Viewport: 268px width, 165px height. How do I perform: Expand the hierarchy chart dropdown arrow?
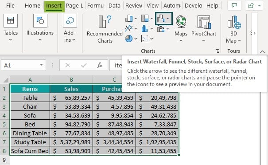(151, 18)
